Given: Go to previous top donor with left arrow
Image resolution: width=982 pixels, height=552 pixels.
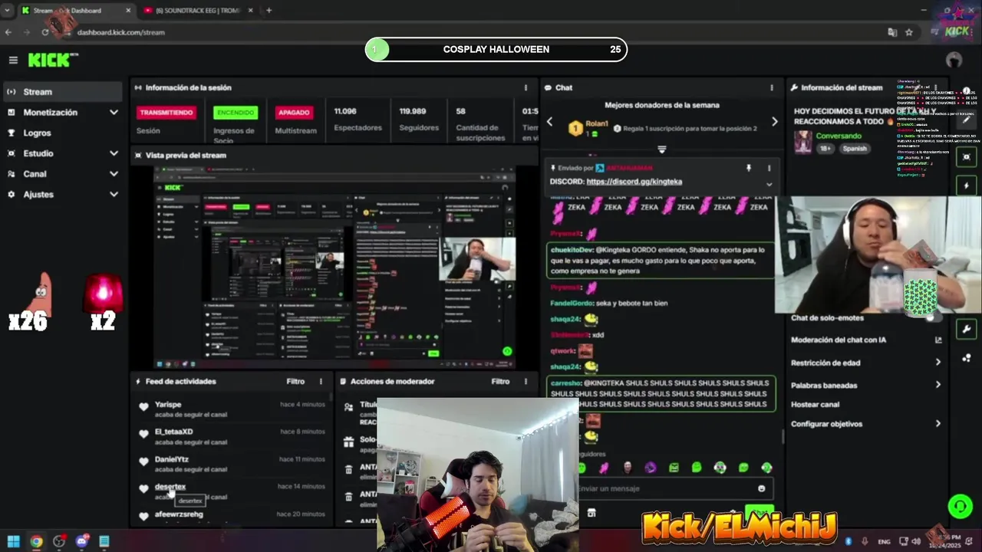Looking at the screenshot, I should coord(549,122).
